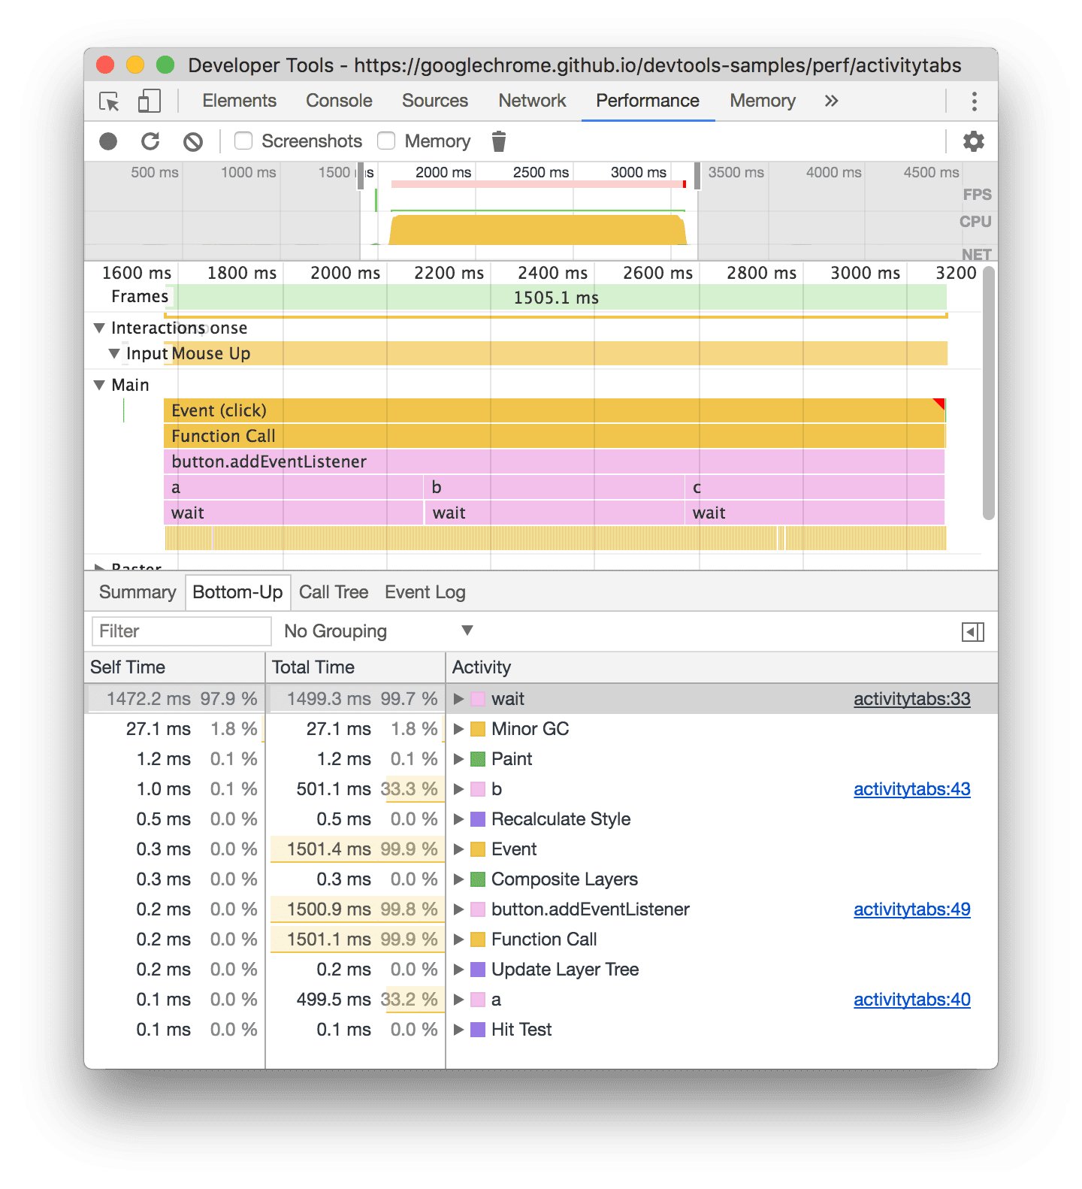Clear the recording with the clear icon
This screenshot has height=1189, width=1082.
pyautogui.click(x=193, y=141)
